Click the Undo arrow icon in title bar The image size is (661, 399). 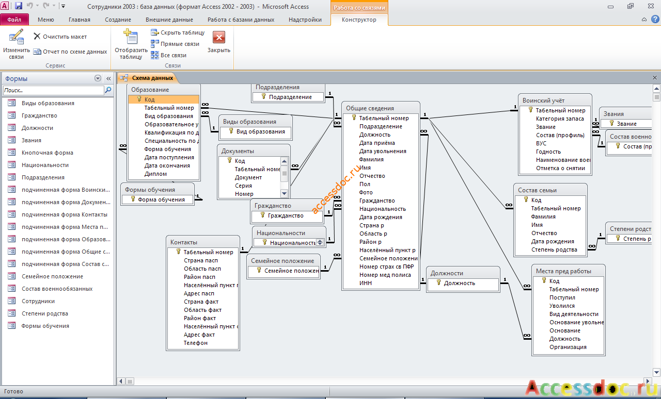pos(30,6)
